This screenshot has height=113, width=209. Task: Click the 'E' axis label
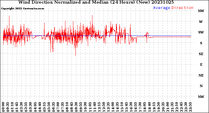tap(201, 64)
